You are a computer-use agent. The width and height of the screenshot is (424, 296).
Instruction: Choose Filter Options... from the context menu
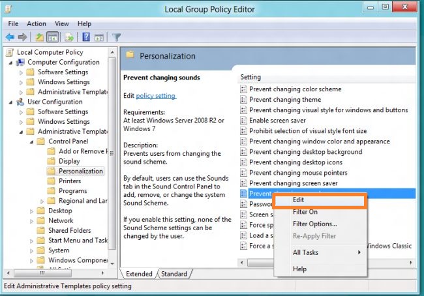coord(320,224)
